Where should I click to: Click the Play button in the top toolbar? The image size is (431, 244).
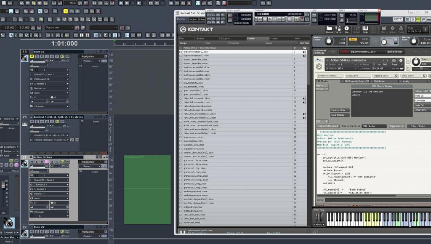click(139, 3)
